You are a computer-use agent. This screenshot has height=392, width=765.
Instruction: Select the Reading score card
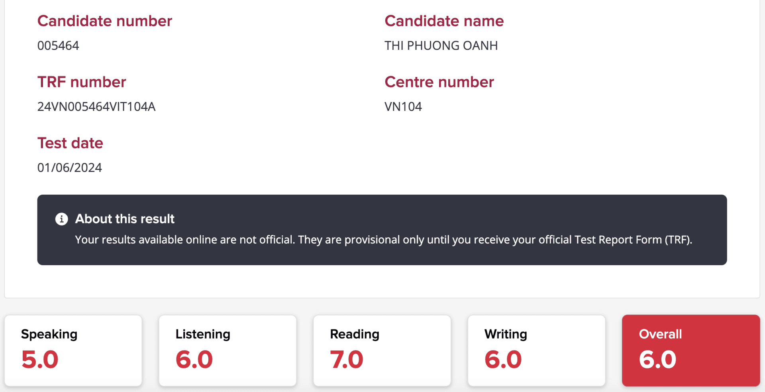point(382,350)
